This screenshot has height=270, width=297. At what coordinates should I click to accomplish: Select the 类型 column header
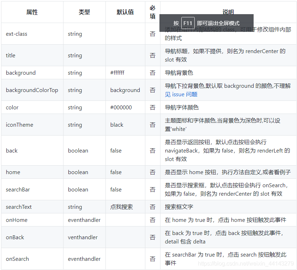(84, 12)
